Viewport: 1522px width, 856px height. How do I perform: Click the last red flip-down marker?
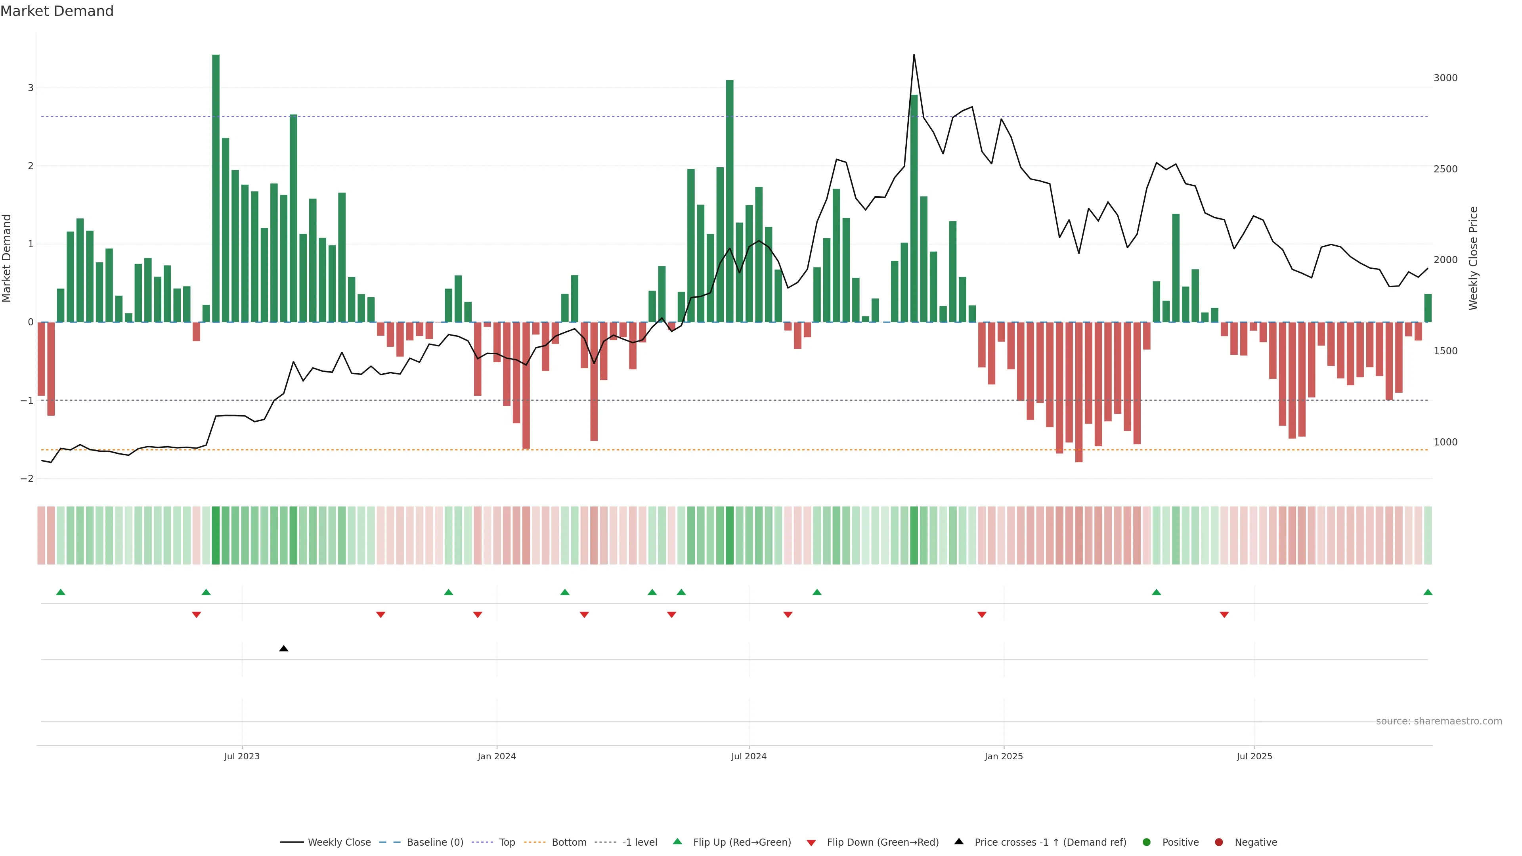(x=1224, y=615)
